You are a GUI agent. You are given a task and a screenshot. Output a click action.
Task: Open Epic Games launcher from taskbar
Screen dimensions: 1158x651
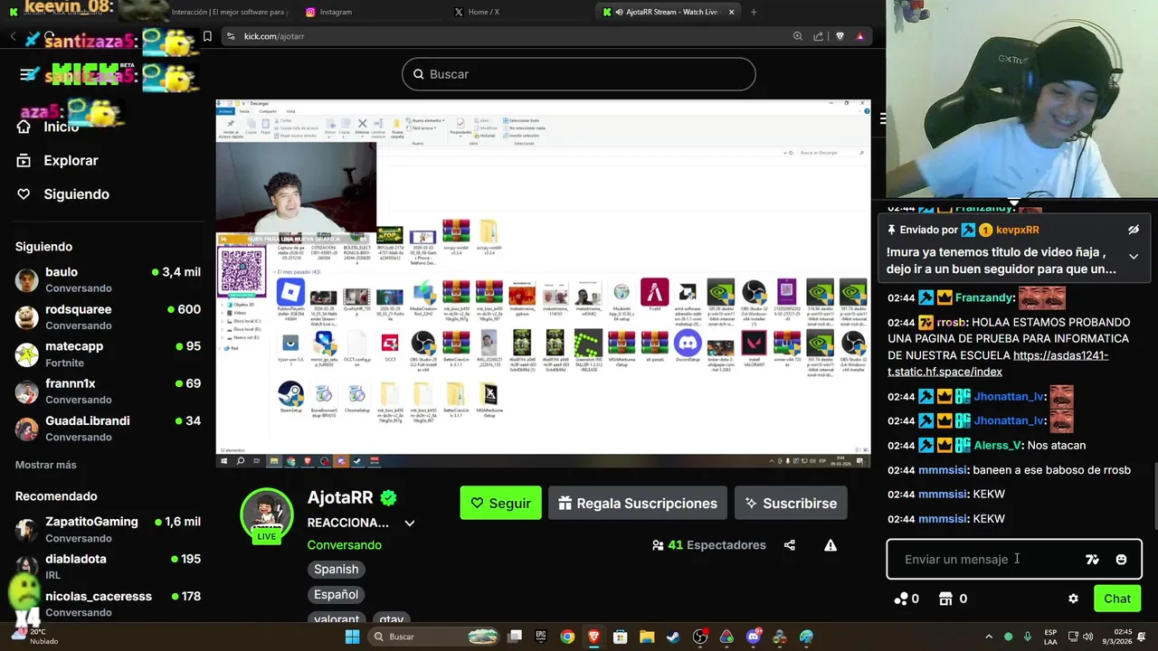(541, 637)
